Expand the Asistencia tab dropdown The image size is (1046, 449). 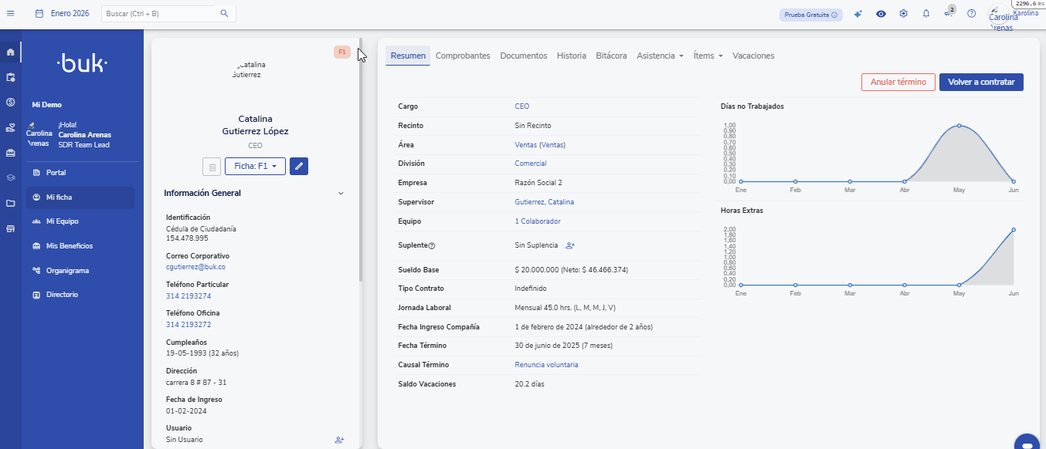[660, 56]
